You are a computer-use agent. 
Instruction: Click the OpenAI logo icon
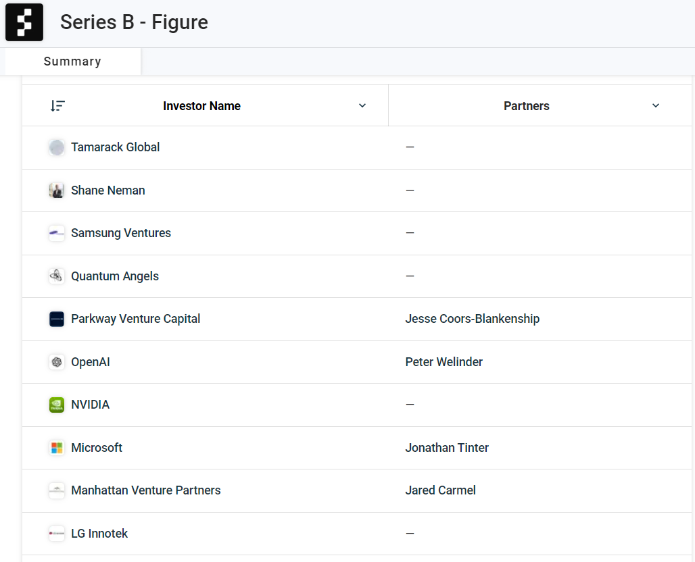pyautogui.click(x=57, y=362)
